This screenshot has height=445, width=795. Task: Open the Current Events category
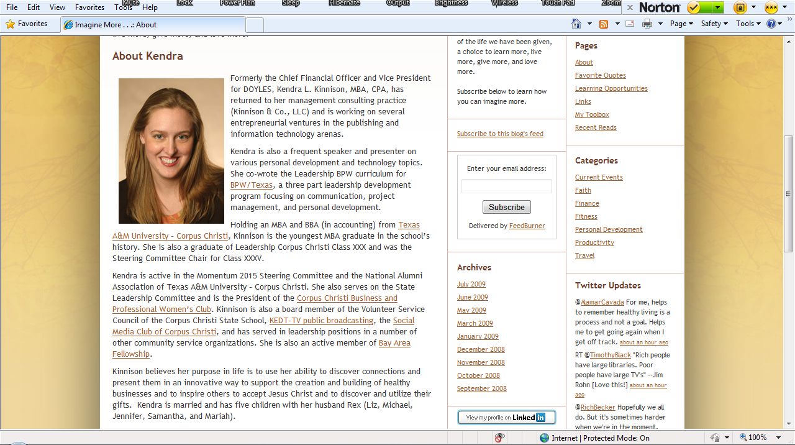pos(599,177)
